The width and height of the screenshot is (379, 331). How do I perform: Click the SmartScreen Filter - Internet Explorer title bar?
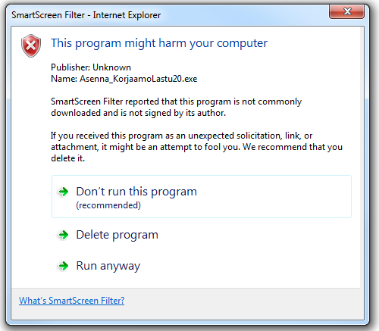click(86, 15)
